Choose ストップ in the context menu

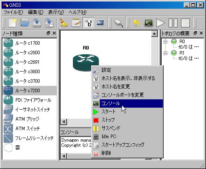(x=128, y=120)
